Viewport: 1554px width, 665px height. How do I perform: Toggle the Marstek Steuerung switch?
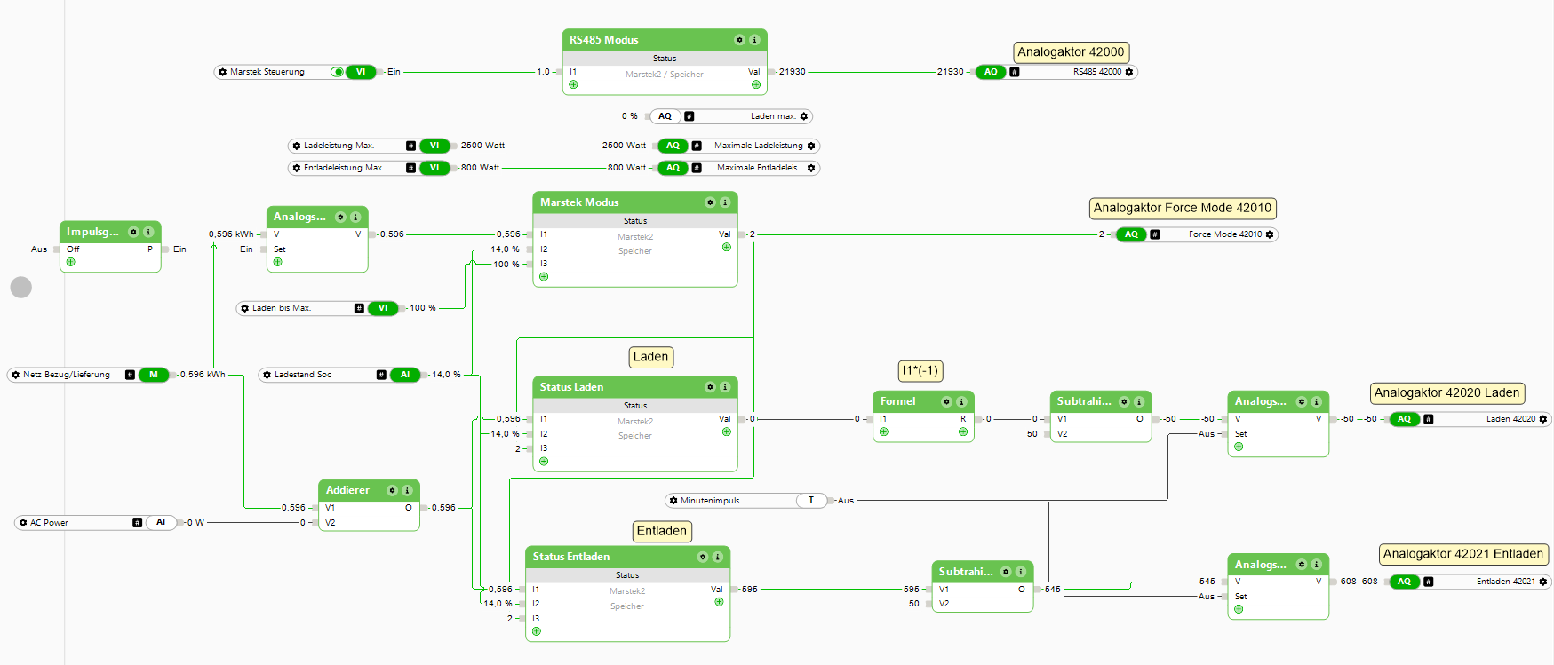[x=338, y=72]
